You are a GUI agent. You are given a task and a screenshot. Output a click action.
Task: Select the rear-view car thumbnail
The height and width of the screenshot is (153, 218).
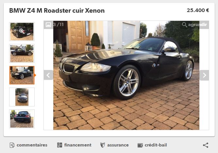pos(22,119)
